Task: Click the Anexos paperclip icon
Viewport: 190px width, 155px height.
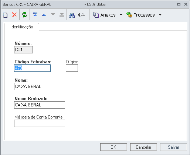Action: point(96,15)
